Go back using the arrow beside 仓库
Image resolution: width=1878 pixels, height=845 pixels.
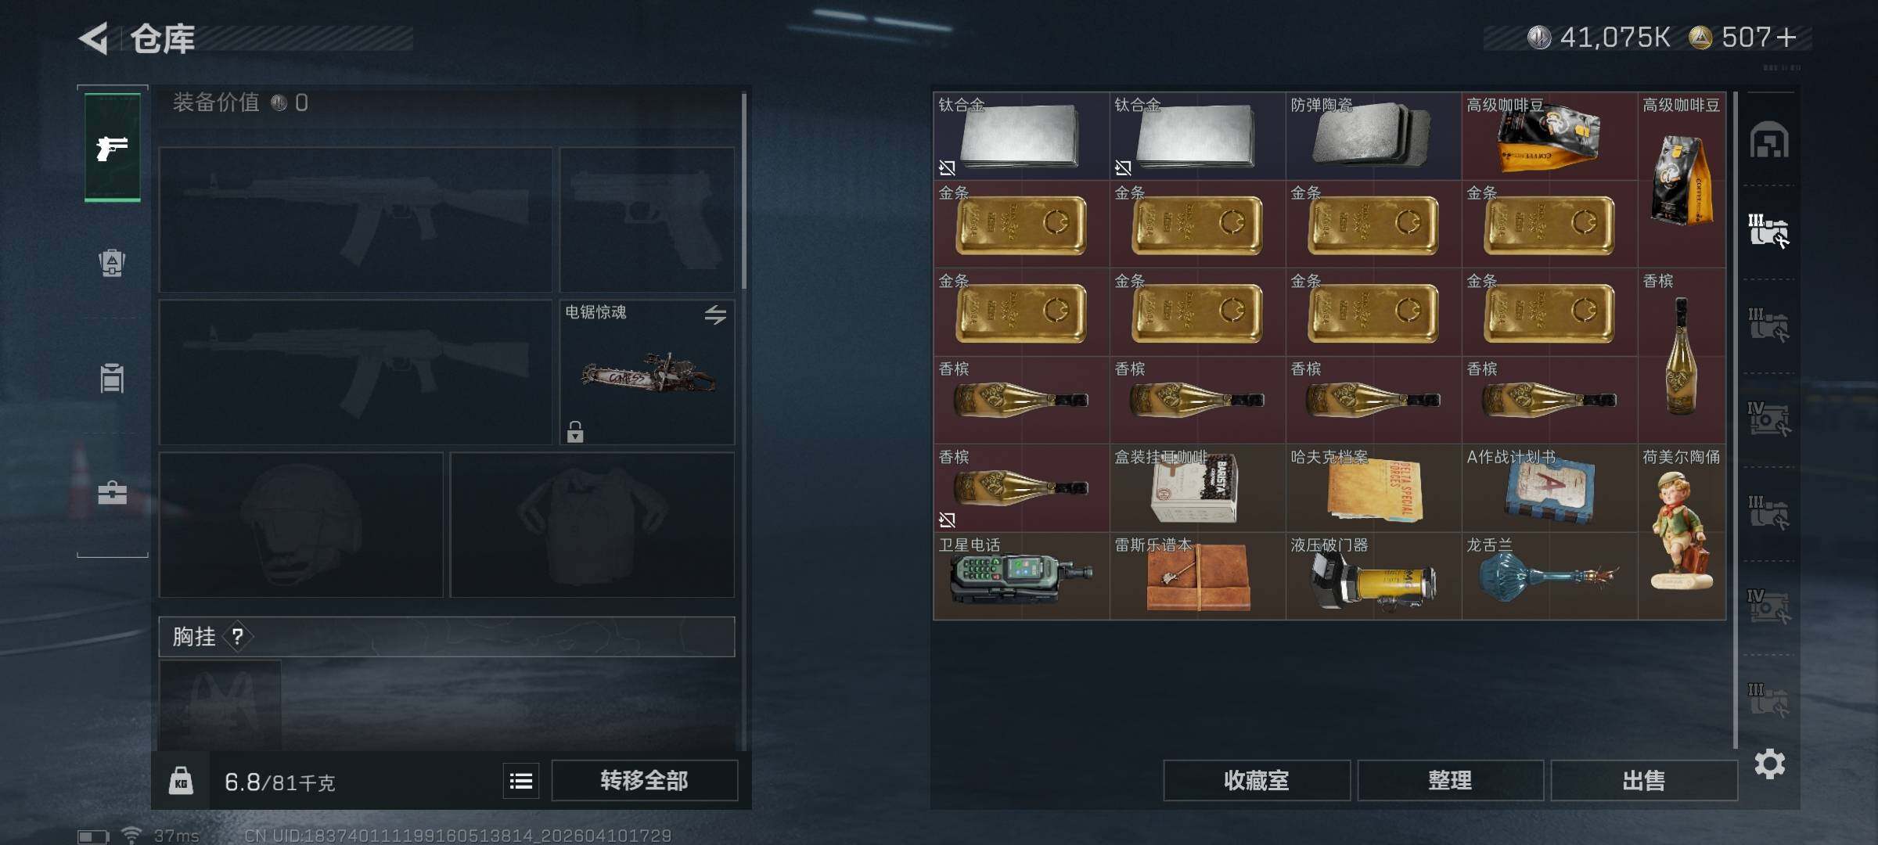[93, 38]
